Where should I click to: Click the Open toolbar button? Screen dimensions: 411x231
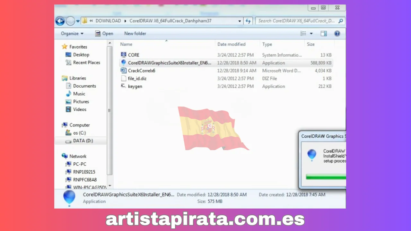[104, 33]
